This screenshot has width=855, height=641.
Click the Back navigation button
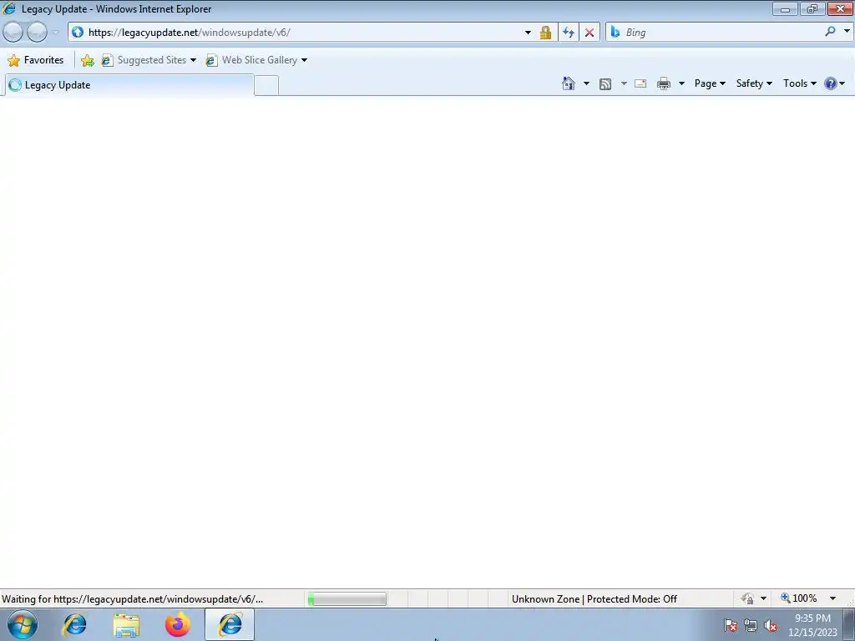[13, 33]
